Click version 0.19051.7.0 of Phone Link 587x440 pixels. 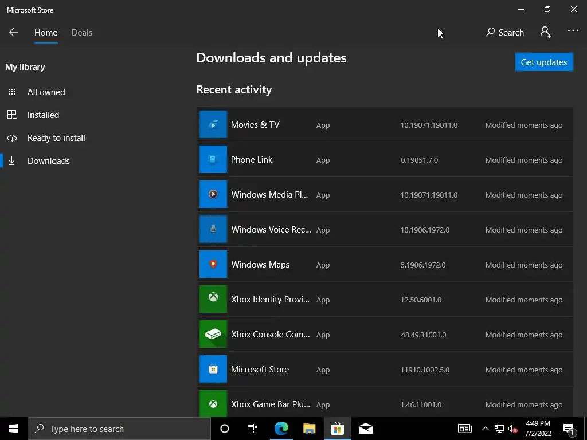pyautogui.click(x=419, y=160)
